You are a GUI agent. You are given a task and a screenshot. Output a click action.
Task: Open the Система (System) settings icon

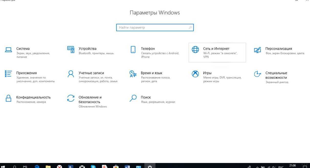click(9, 50)
